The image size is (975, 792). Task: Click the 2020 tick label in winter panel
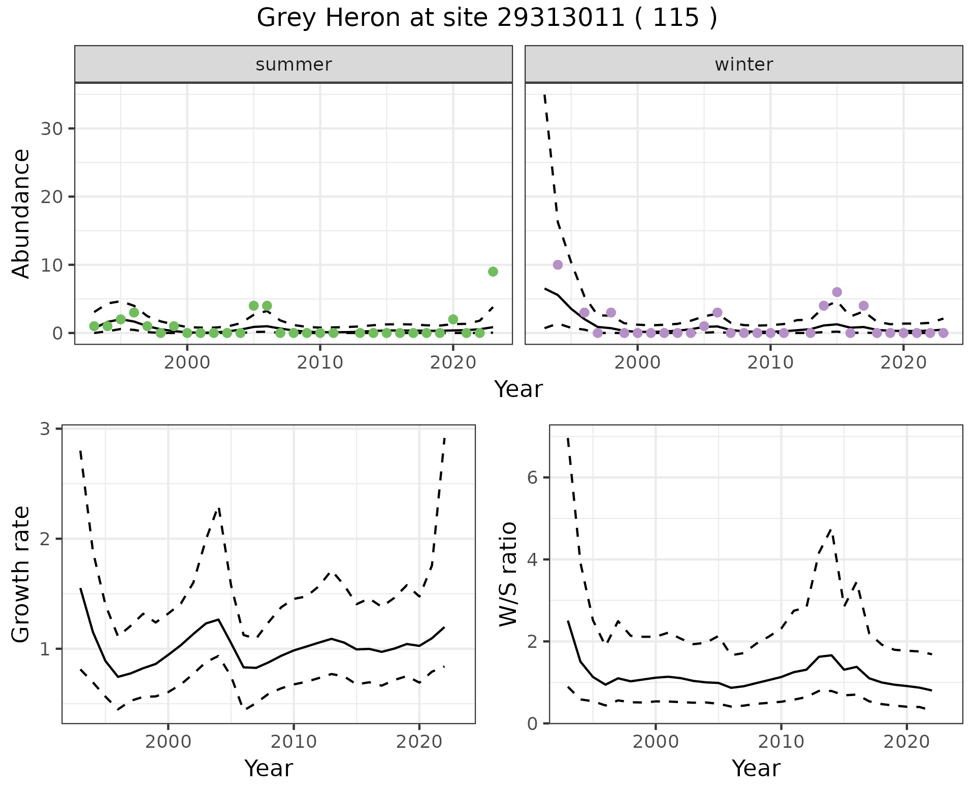[x=903, y=362]
